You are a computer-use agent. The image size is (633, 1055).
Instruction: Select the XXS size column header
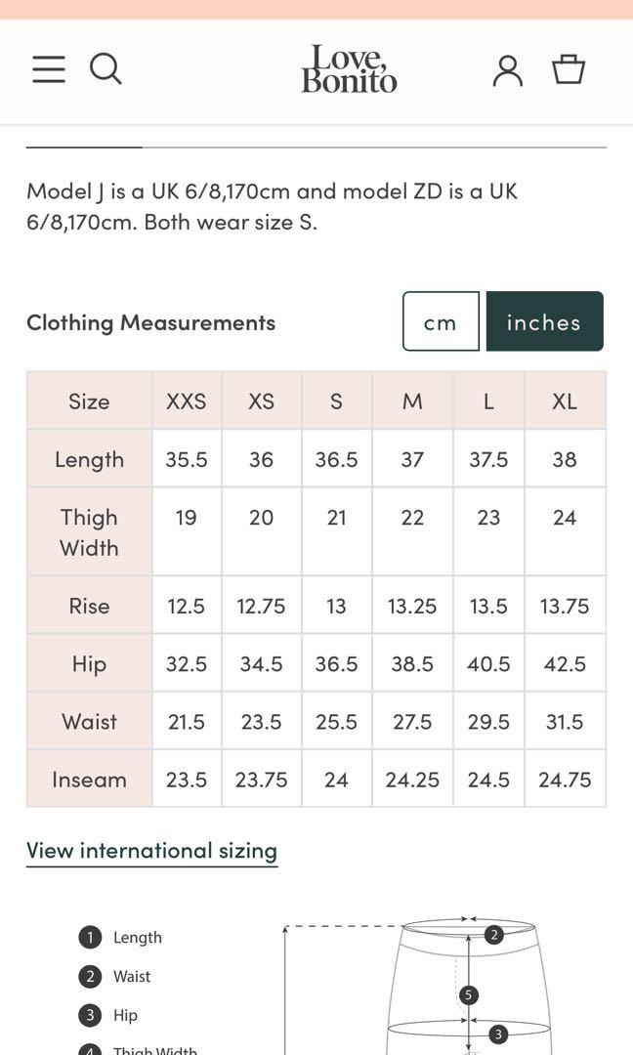[186, 401]
